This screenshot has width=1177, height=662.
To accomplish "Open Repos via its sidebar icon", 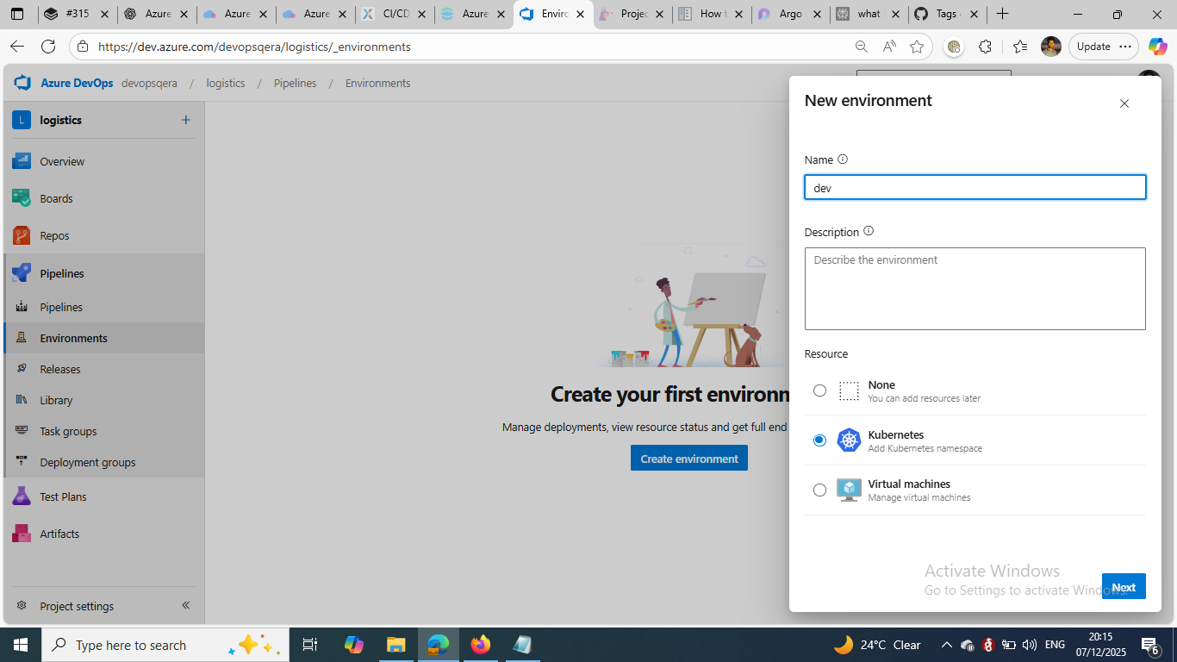I will [x=22, y=235].
